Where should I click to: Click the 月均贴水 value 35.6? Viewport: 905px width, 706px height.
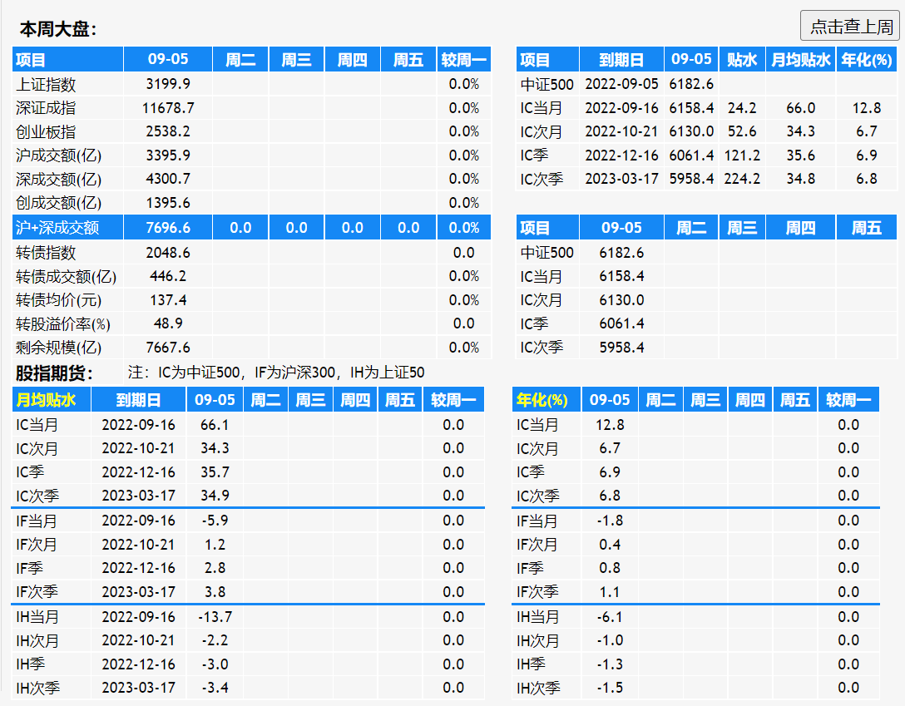(x=800, y=156)
